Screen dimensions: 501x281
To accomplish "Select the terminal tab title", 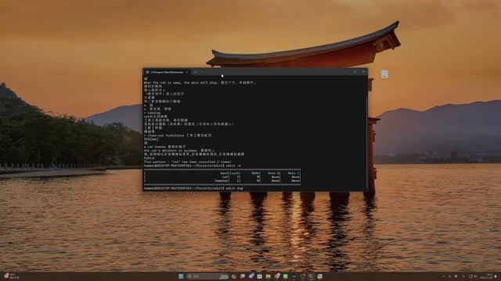I will [x=167, y=73].
